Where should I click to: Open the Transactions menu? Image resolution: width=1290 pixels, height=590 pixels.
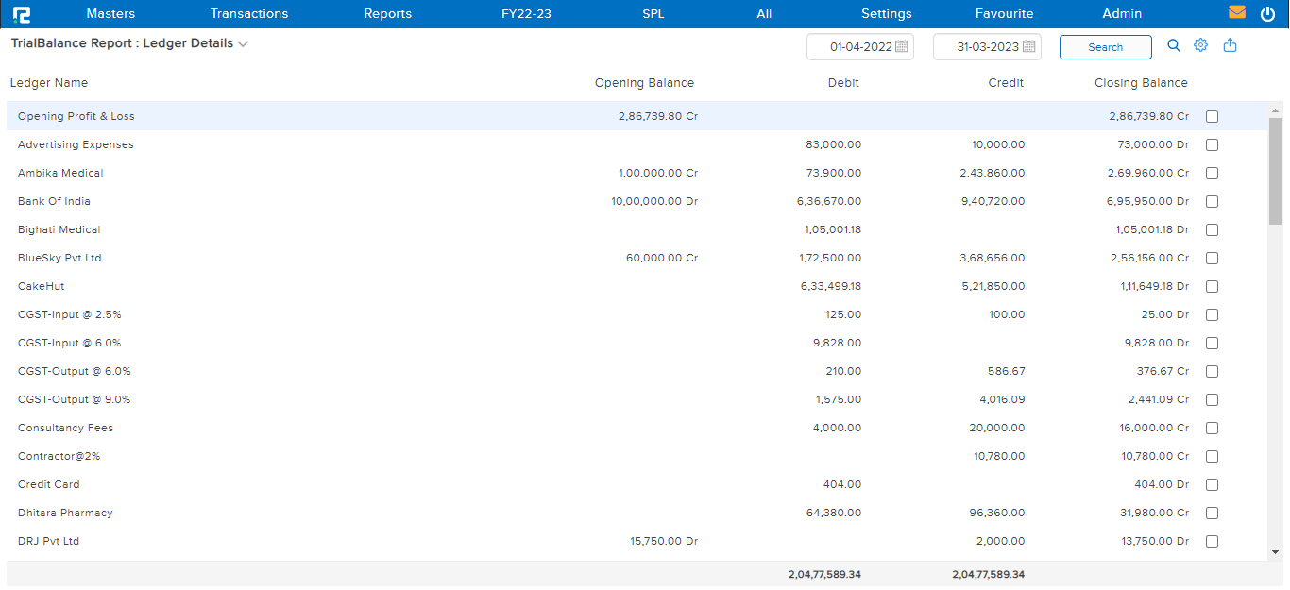pyautogui.click(x=249, y=14)
